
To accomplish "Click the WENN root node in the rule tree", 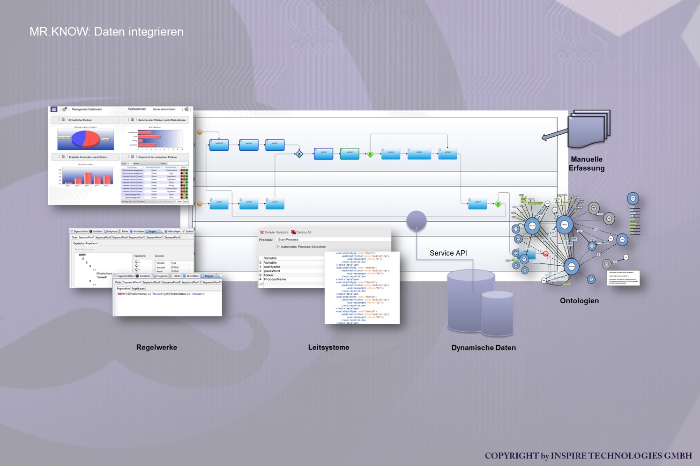I will click(x=82, y=255).
